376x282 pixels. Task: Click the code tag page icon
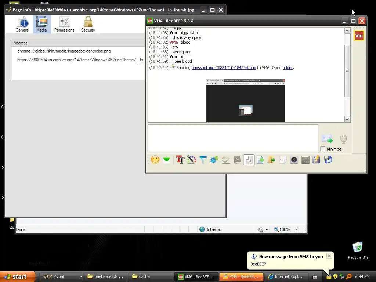coord(283,160)
